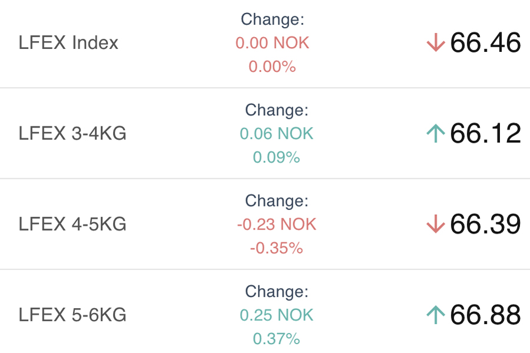Click the 0.25 NOK change value
530x353 pixels.
tap(277, 315)
